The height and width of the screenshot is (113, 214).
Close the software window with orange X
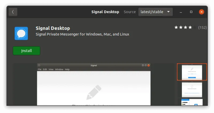point(201,12)
